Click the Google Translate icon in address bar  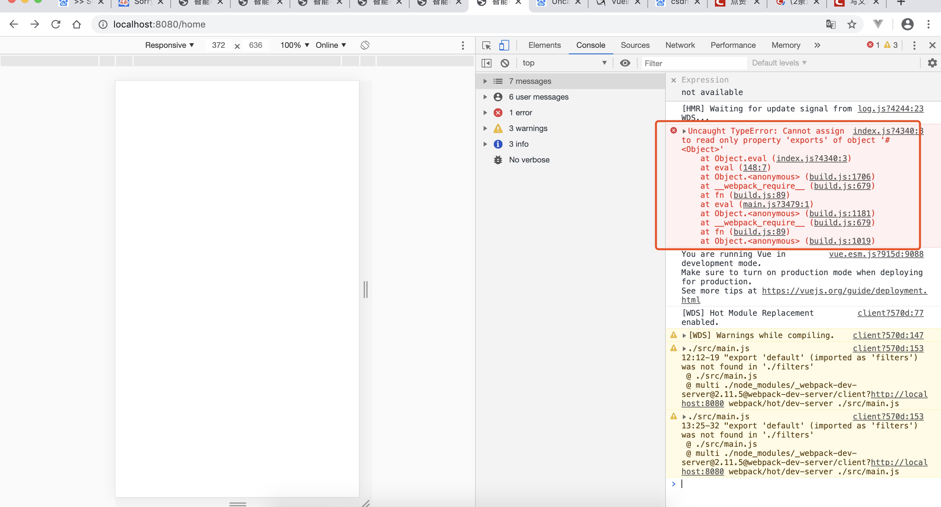831,25
